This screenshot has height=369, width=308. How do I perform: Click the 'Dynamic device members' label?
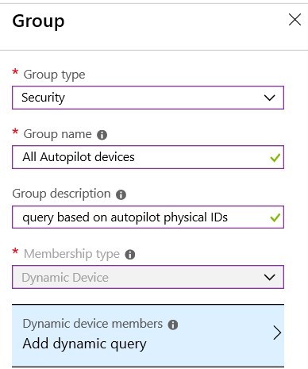tap(93, 324)
